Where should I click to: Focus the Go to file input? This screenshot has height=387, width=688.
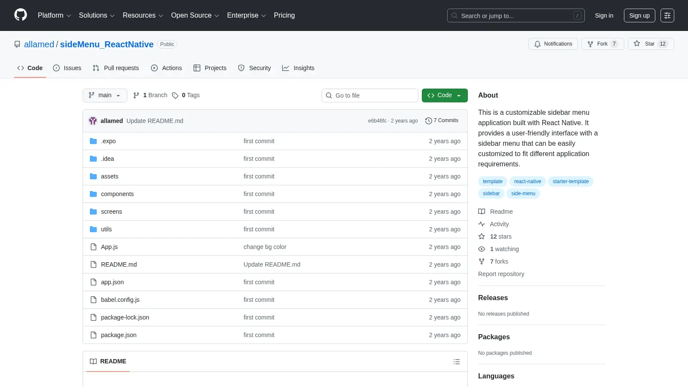pyautogui.click(x=370, y=95)
